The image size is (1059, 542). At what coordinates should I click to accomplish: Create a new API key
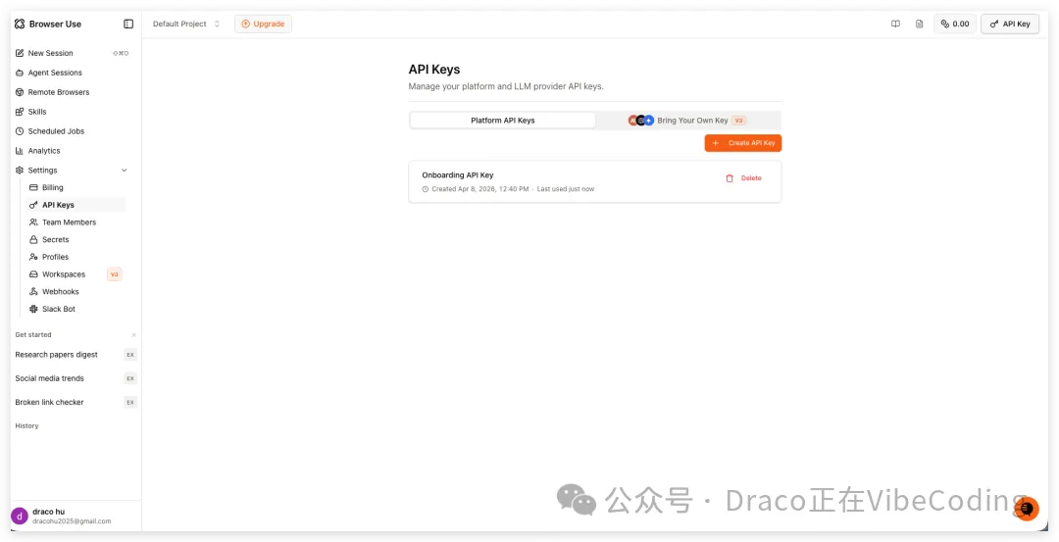742,143
